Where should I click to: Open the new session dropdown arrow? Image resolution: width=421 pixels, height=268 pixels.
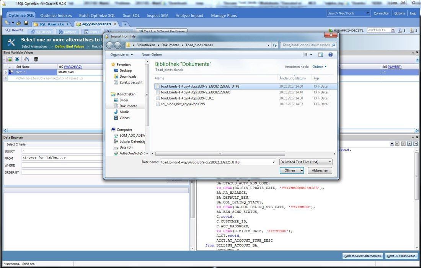coord(13,23)
